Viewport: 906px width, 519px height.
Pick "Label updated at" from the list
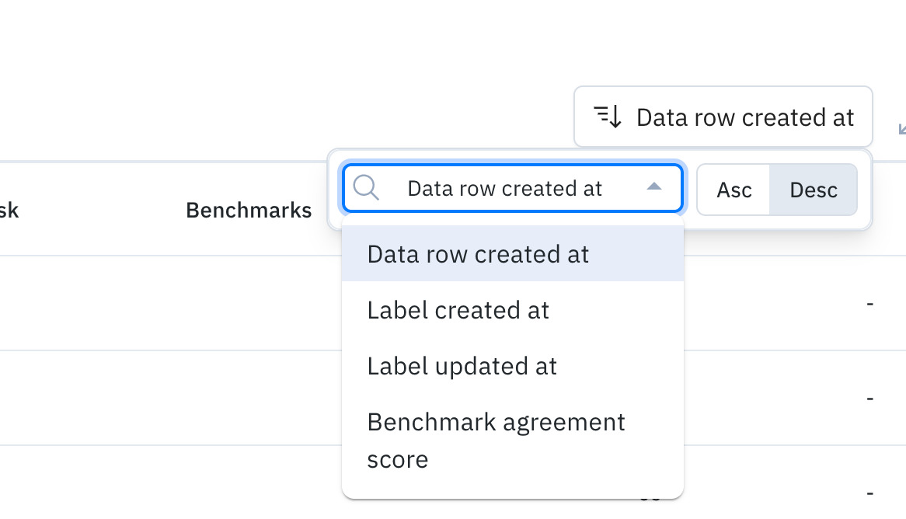(462, 366)
